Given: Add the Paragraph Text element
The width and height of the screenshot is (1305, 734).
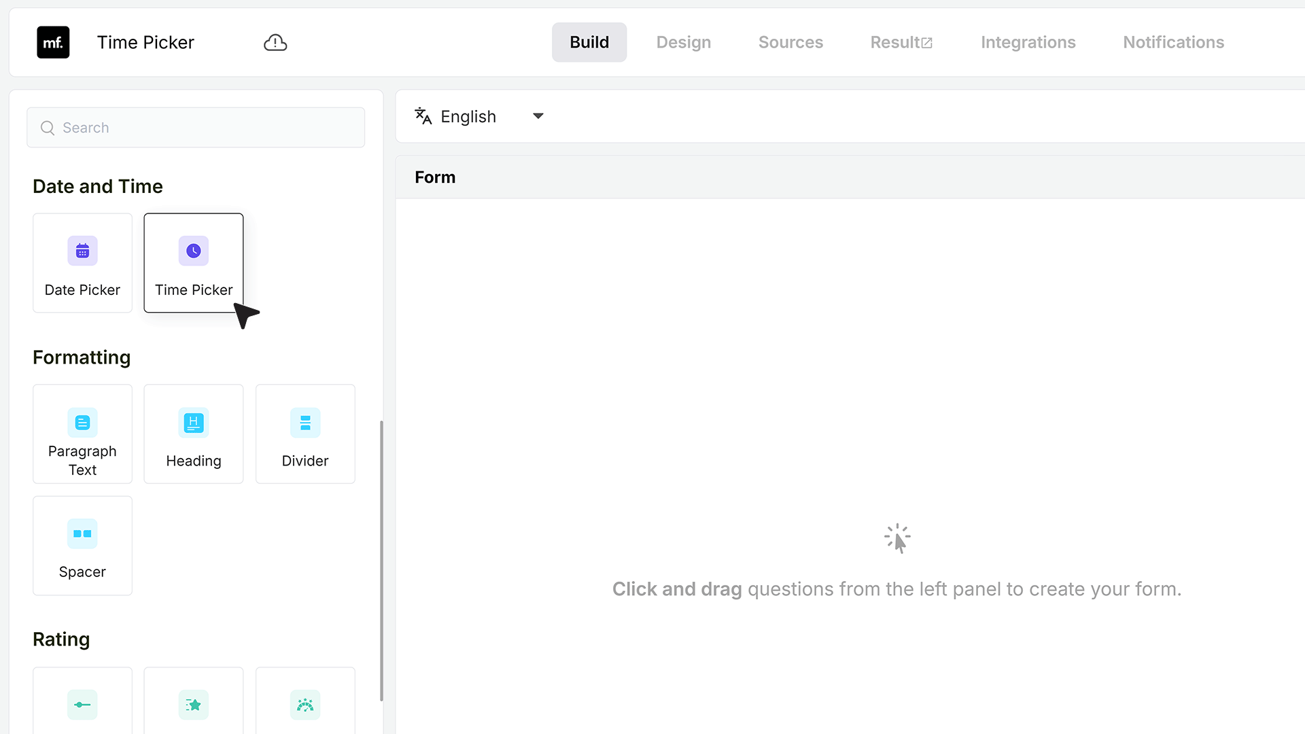Looking at the screenshot, I should point(82,434).
